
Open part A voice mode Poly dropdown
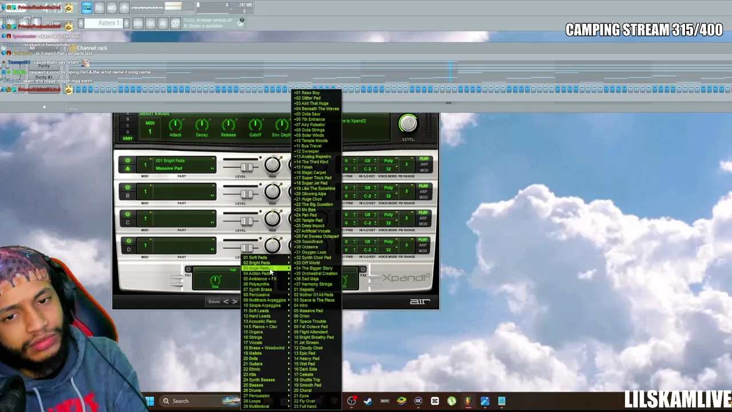pos(389,161)
